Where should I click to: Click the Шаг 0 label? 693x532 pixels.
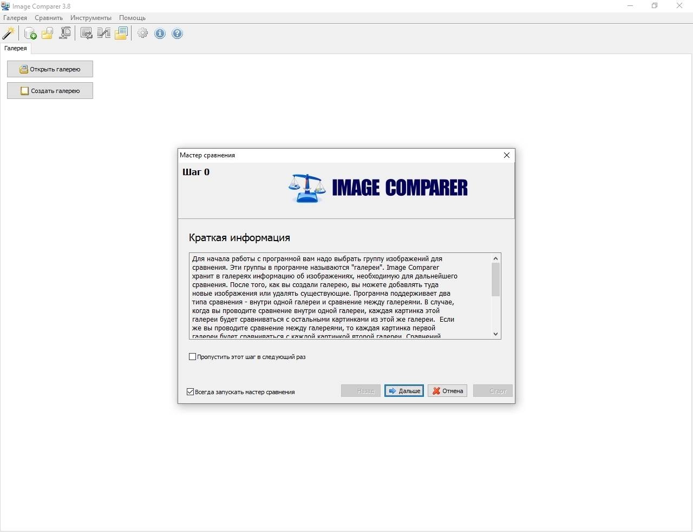tap(196, 172)
